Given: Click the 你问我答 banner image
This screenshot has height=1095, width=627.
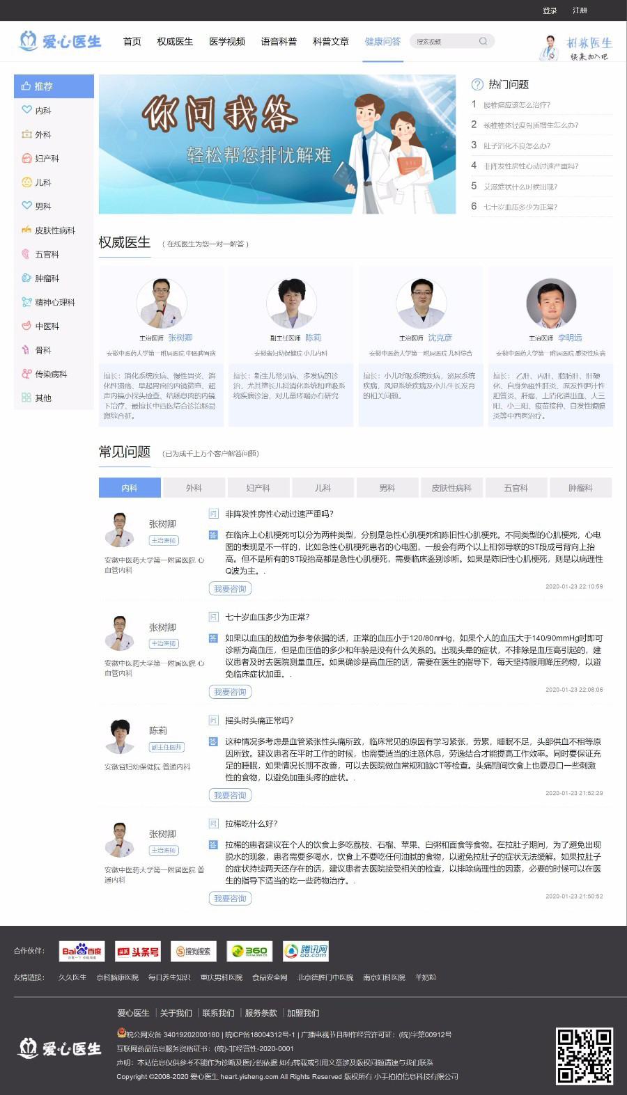Looking at the screenshot, I should coord(277,144).
